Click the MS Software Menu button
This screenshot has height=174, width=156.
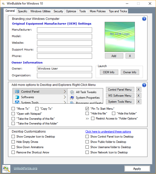click(120, 96)
